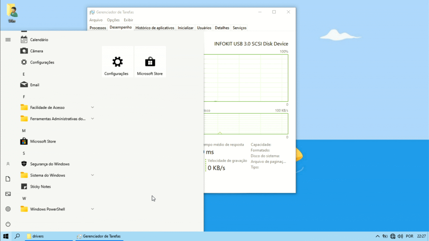This screenshot has height=241, width=429.
Task: Click the Start menu hamburger icon
Action: click(x=8, y=40)
